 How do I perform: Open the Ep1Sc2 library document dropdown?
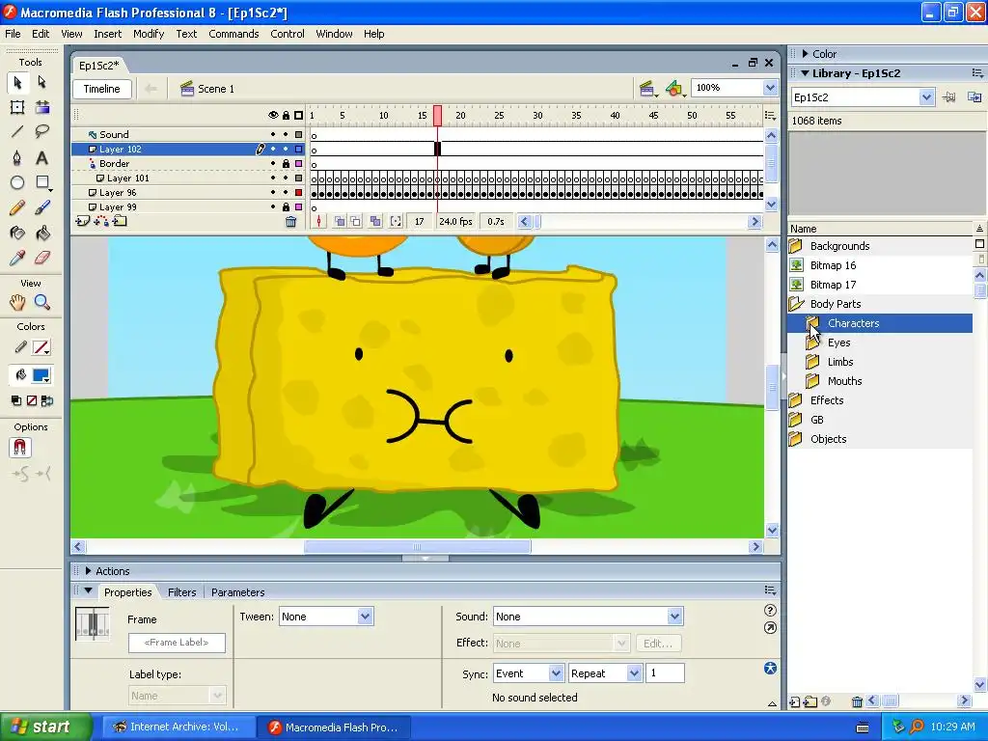tap(925, 97)
